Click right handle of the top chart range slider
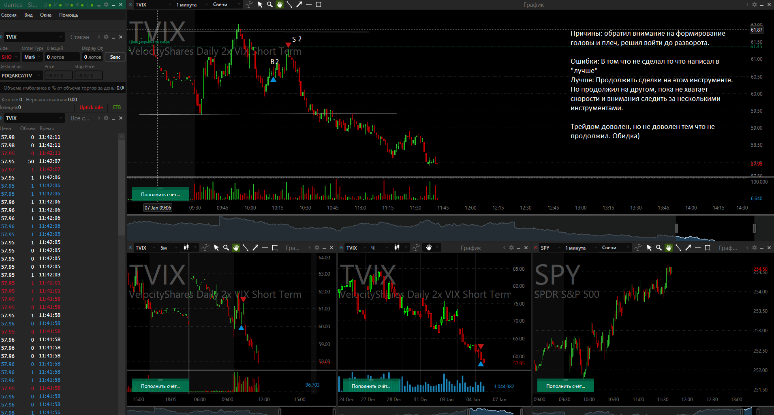The width and height of the screenshot is (774, 415). [754, 228]
